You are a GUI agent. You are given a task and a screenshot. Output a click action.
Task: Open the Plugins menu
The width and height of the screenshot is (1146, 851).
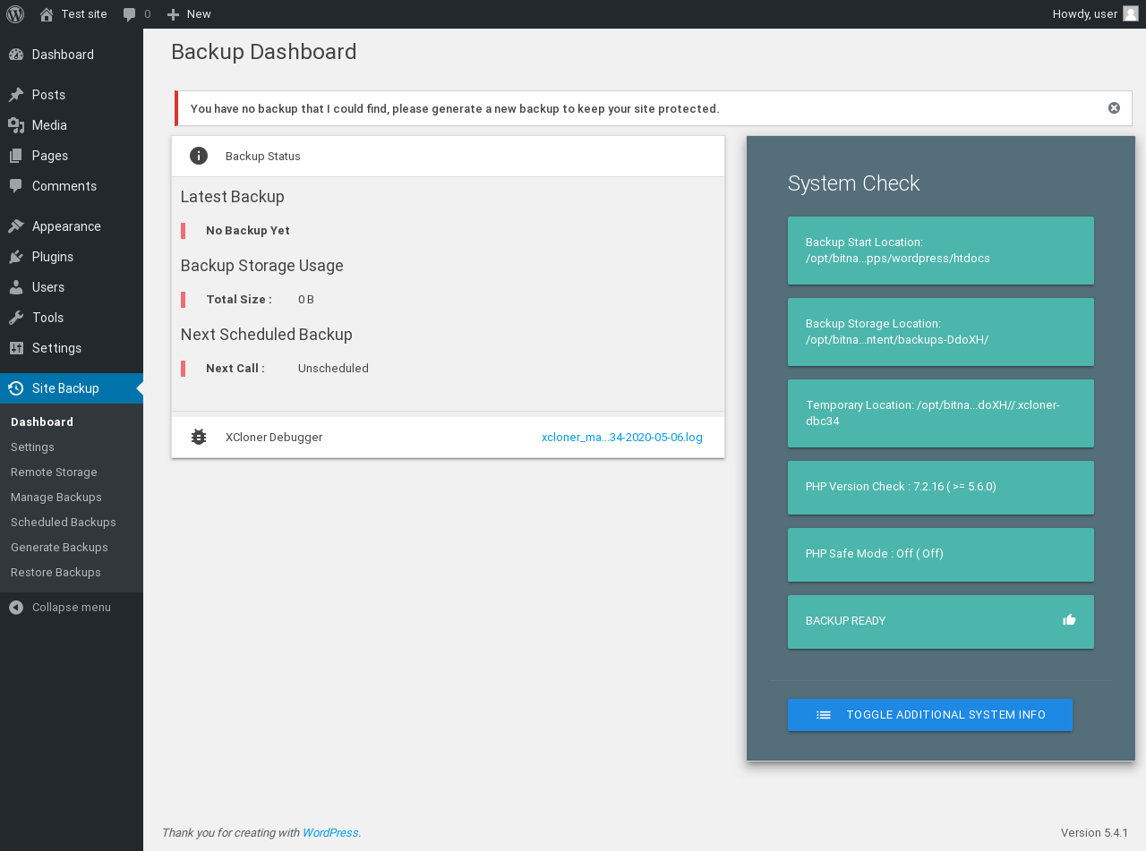point(53,257)
